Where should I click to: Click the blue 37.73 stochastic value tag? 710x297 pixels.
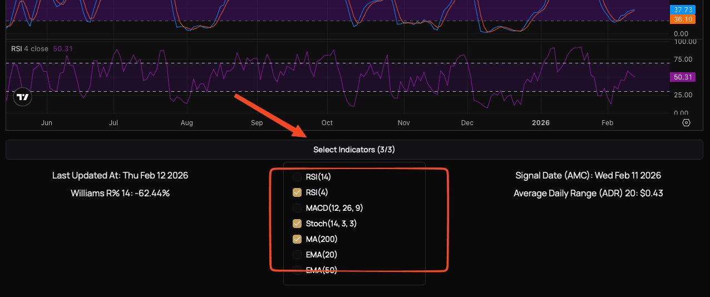pos(682,10)
